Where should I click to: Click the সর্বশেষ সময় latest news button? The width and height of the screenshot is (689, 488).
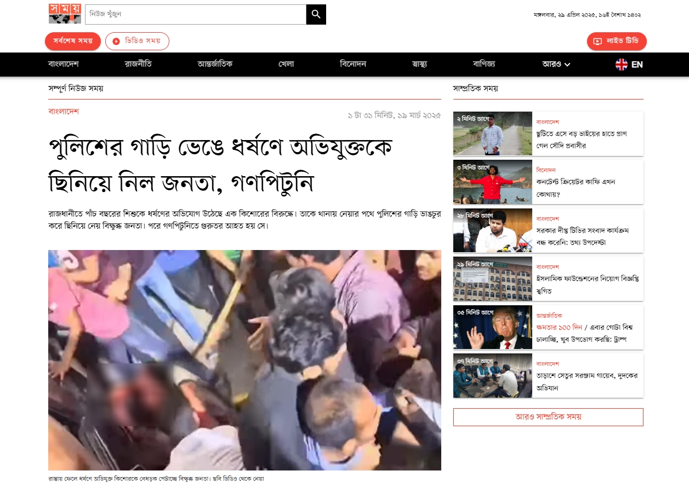[x=73, y=41]
